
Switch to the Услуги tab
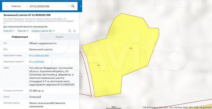point(59,37)
